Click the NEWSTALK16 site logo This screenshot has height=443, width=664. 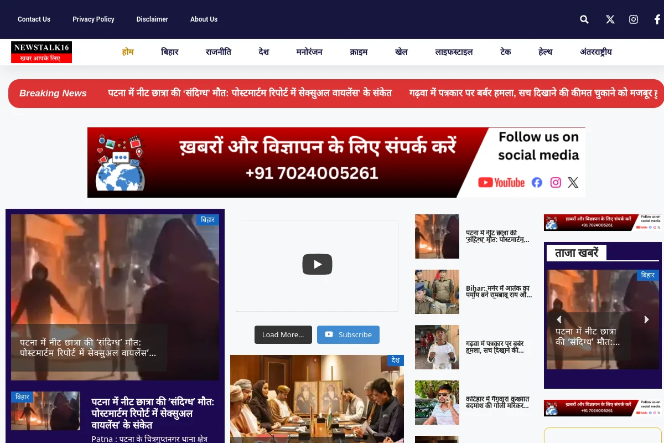[41, 52]
